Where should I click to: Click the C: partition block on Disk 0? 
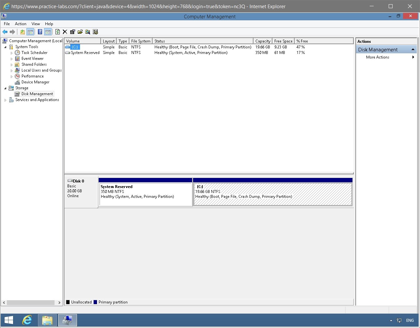click(x=273, y=195)
